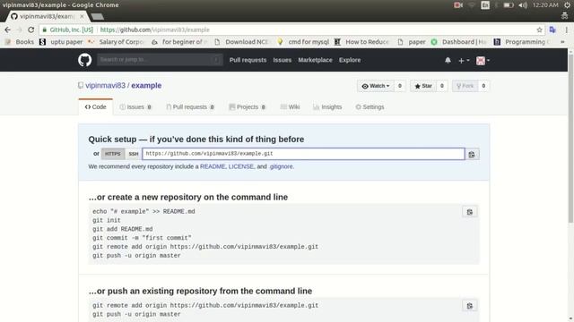Open the README recommendation link
574x322 pixels.
(213, 166)
